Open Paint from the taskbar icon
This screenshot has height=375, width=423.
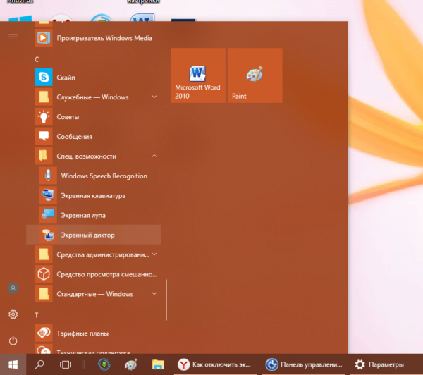[x=131, y=364]
